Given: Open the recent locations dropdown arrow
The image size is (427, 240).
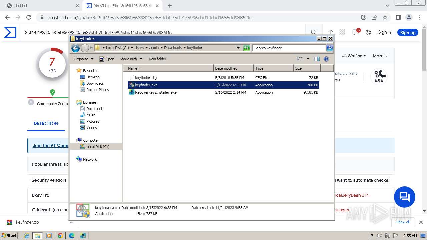Looking at the screenshot, I should [x=91, y=48].
